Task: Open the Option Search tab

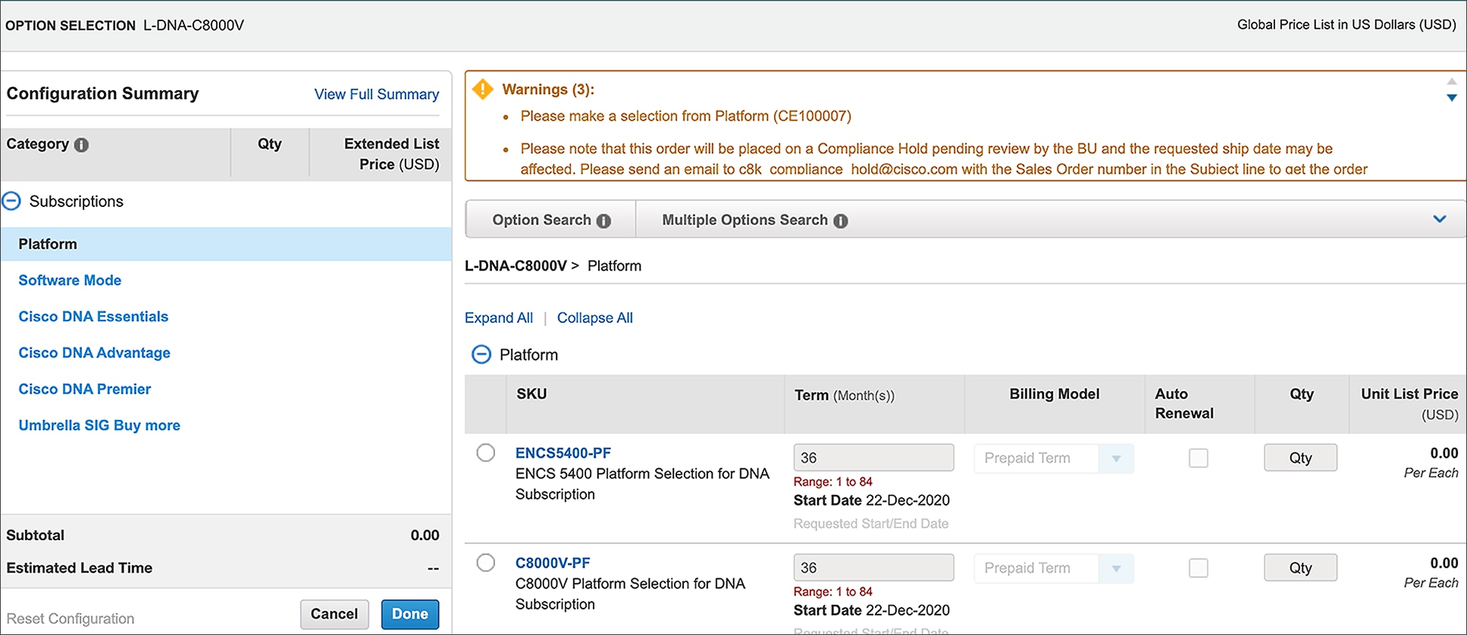Action: tap(550, 220)
